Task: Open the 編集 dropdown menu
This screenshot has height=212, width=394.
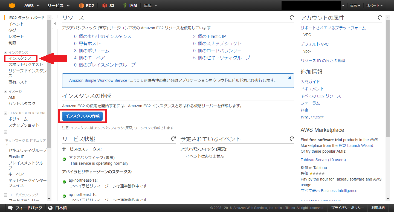Action: click(x=150, y=5)
